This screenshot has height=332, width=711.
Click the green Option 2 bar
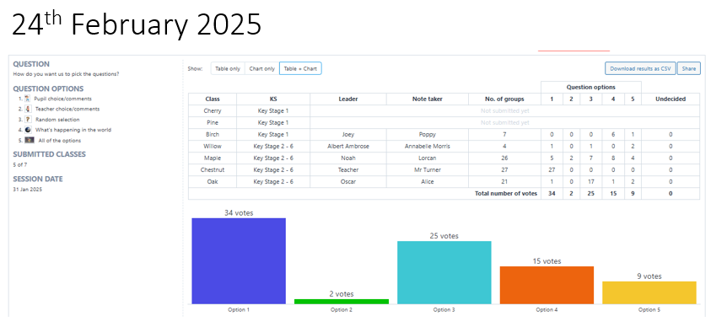point(342,301)
